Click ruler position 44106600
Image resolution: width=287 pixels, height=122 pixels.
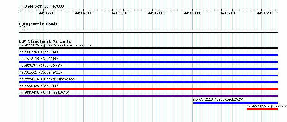coord(47,13)
